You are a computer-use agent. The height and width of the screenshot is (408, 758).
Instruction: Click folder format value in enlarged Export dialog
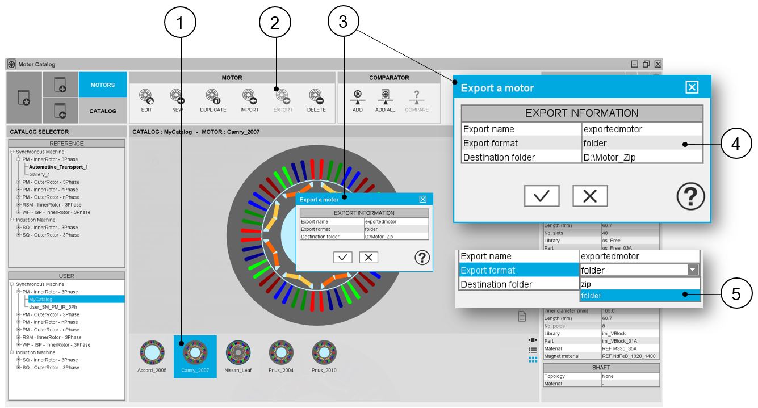tap(642, 143)
